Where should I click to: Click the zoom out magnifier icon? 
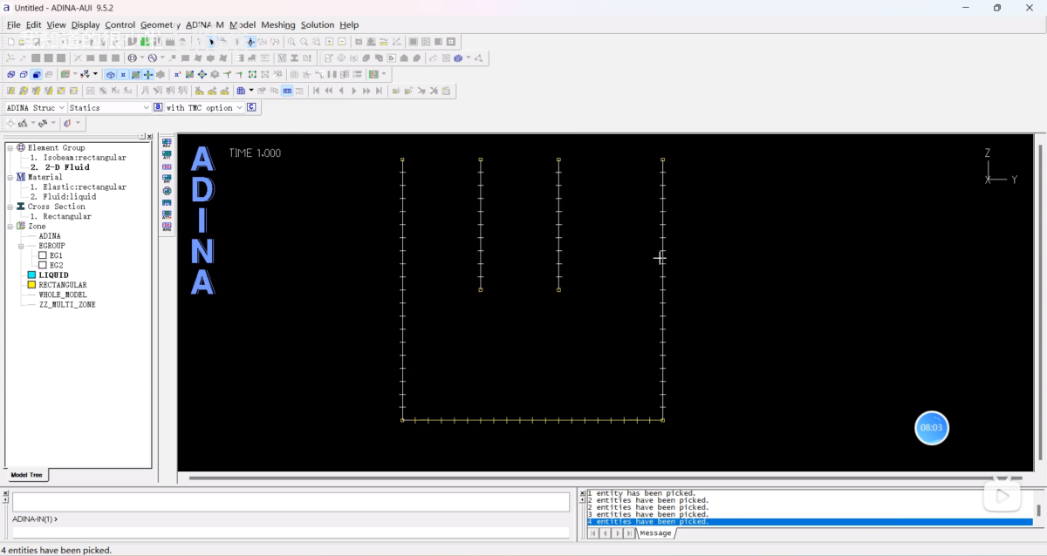point(304,41)
